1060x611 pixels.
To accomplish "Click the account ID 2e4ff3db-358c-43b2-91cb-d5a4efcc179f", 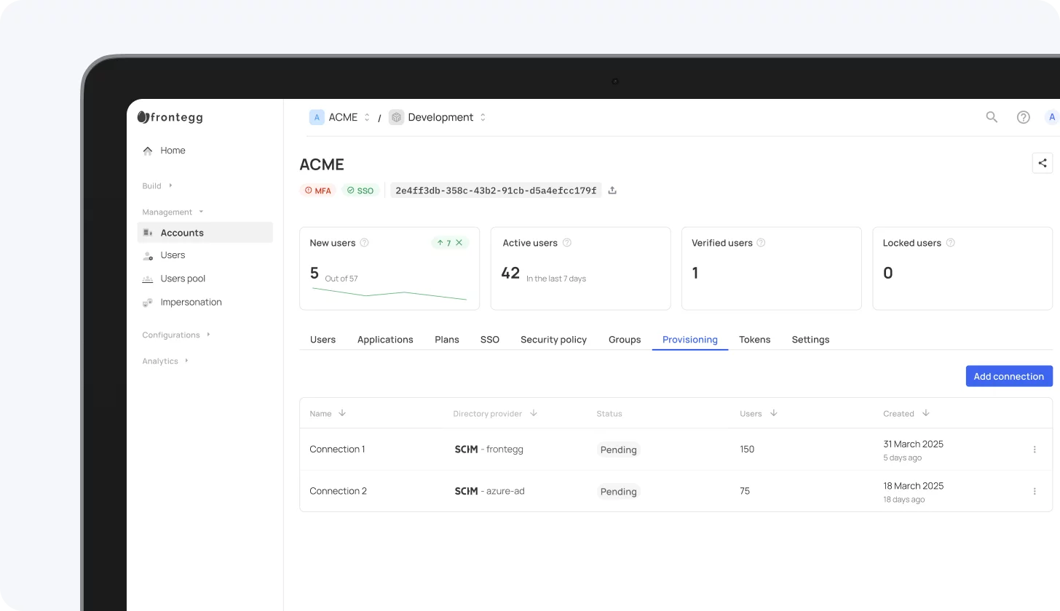I will click(496, 191).
